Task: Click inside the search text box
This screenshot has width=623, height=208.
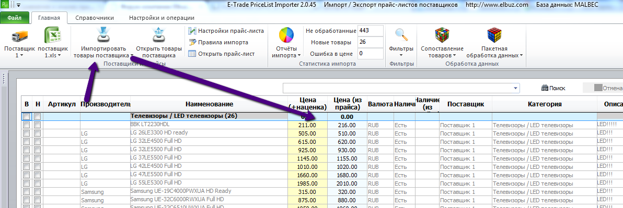Action: pos(397,88)
